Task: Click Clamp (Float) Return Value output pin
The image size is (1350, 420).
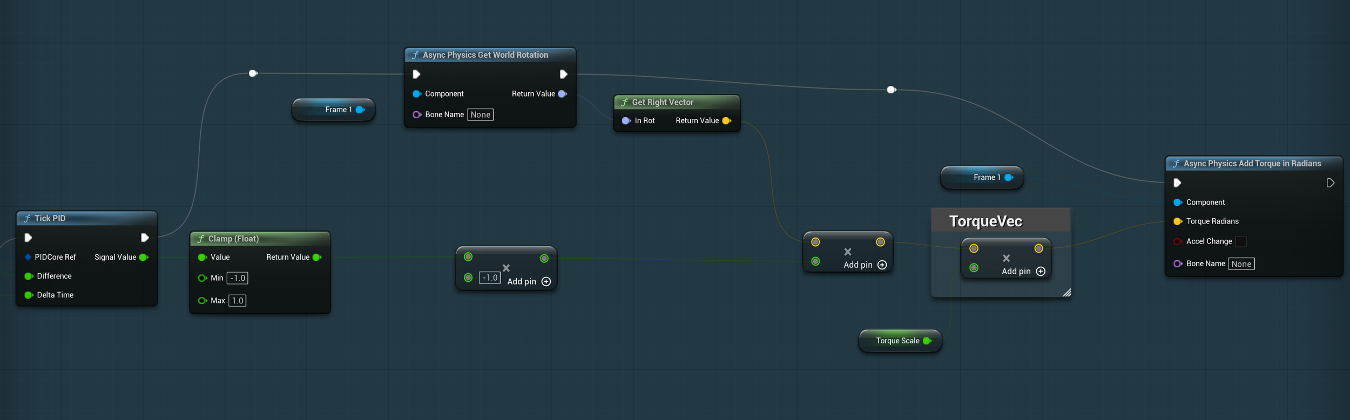Action: pos(317,257)
